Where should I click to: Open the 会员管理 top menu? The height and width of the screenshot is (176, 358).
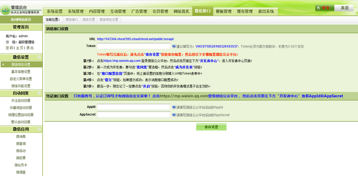tap(160, 11)
